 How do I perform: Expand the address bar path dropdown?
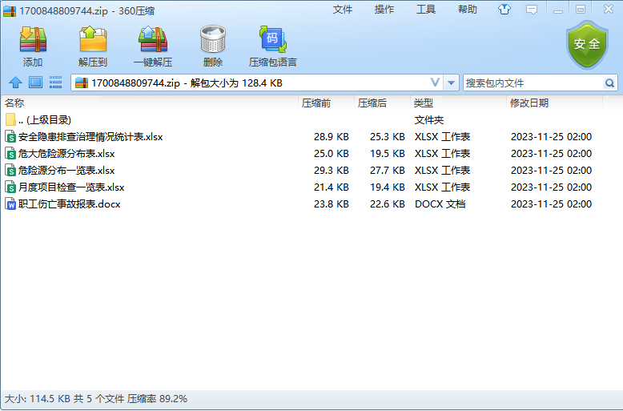[435, 83]
